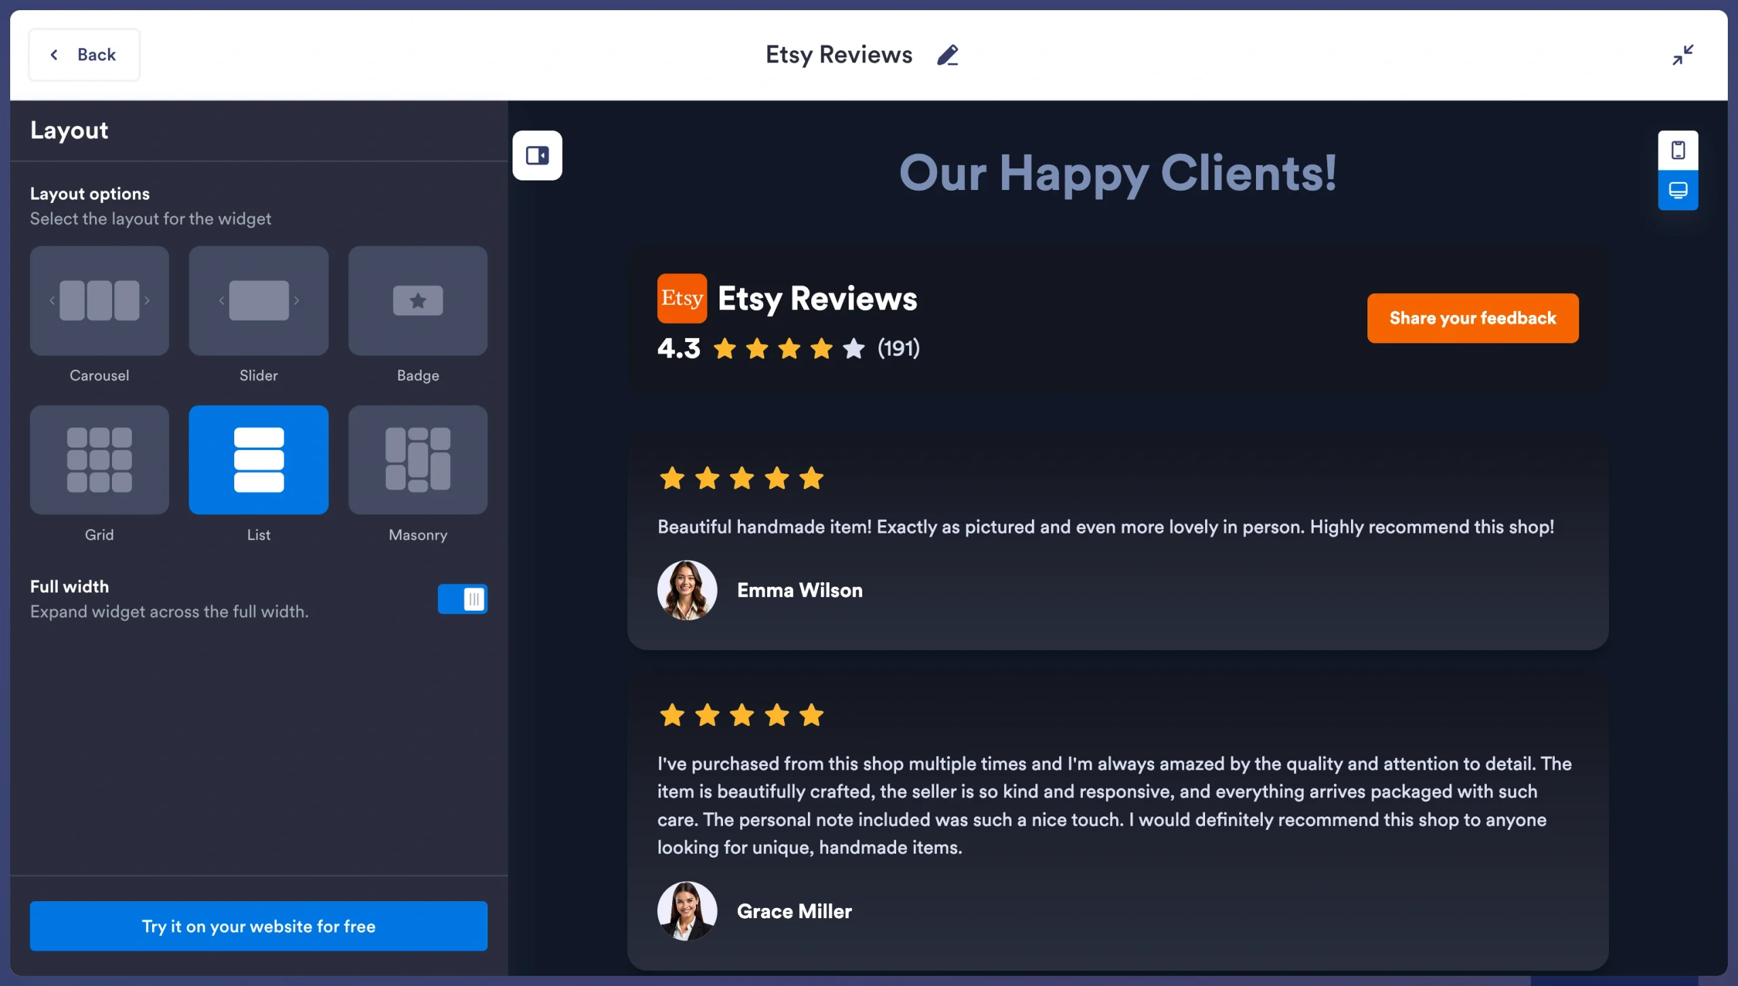
Task: Click Grace Miller's avatar photo
Action: point(687,911)
